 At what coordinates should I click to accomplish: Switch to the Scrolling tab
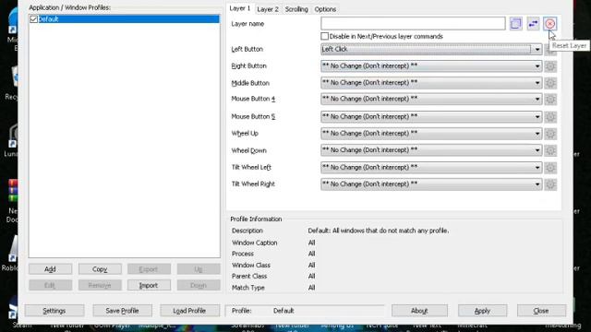296,9
